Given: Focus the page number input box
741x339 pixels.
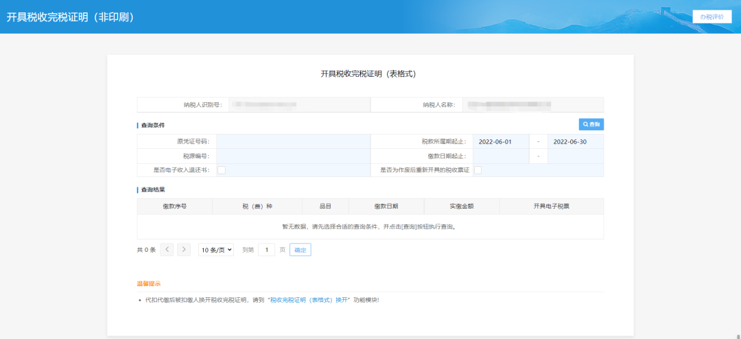Looking at the screenshot, I should (x=266, y=250).
